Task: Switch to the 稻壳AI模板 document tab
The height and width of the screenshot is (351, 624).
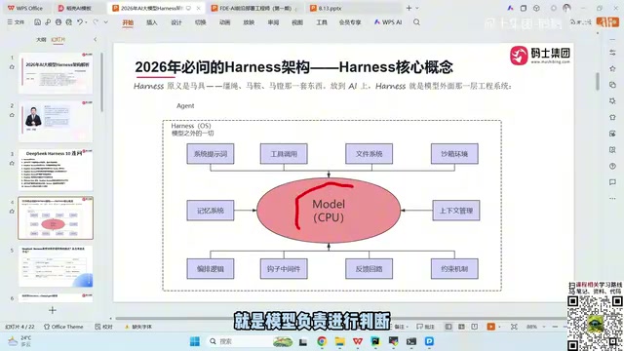Action: coord(75,8)
